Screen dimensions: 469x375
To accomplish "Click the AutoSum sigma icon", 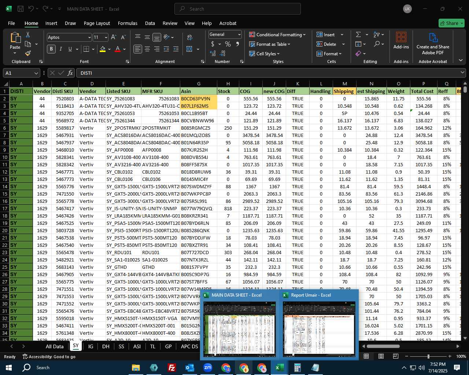I will [x=358, y=34].
